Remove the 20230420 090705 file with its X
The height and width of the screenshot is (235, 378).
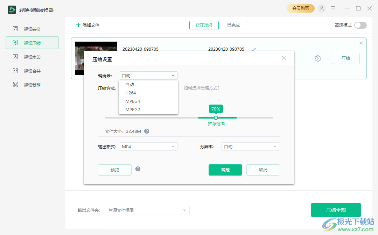point(361,43)
